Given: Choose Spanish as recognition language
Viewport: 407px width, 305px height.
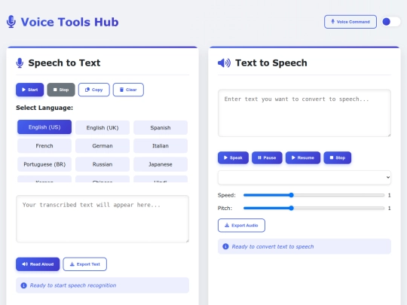Looking at the screenshot, I should click(x=161, y=127).
